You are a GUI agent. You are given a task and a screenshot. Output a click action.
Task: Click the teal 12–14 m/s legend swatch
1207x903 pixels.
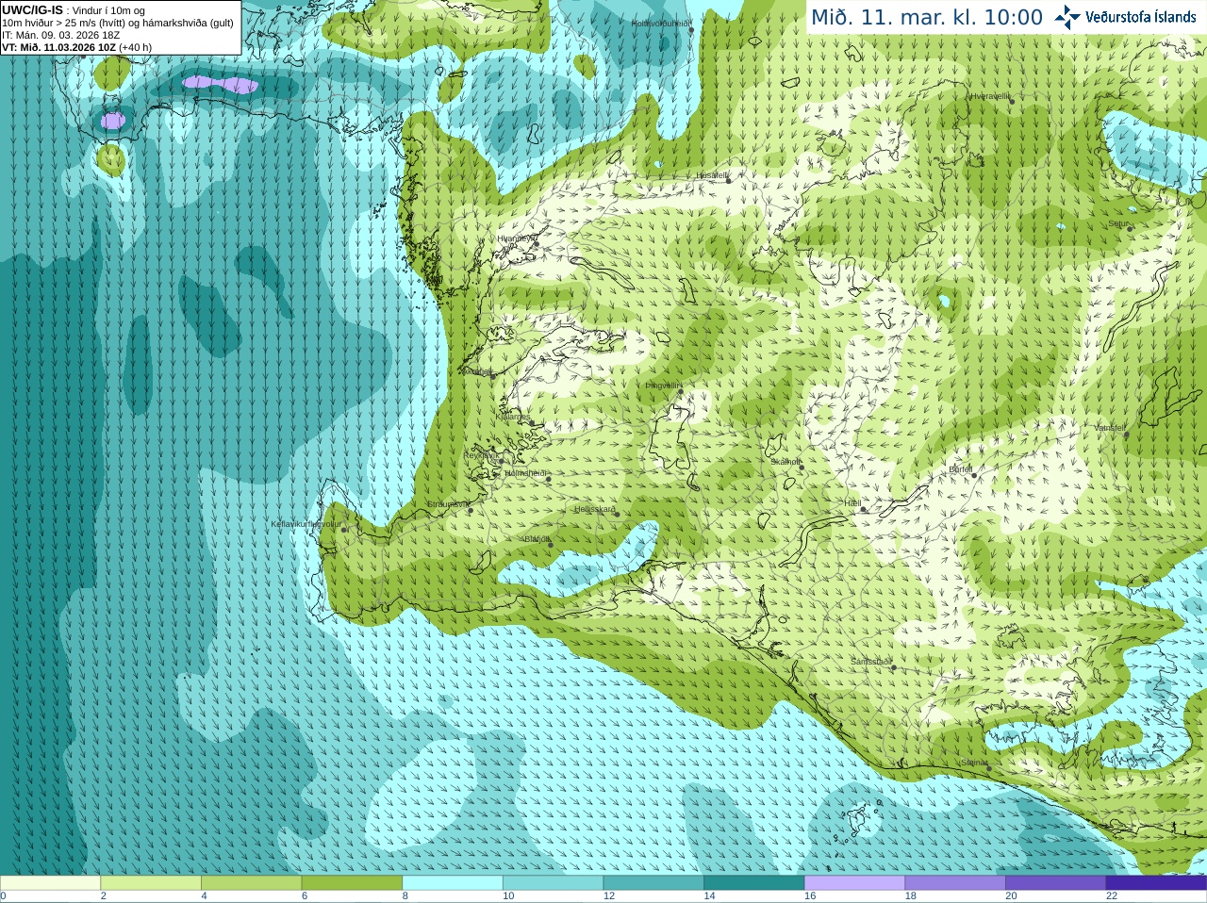click(x=653, y=883)
